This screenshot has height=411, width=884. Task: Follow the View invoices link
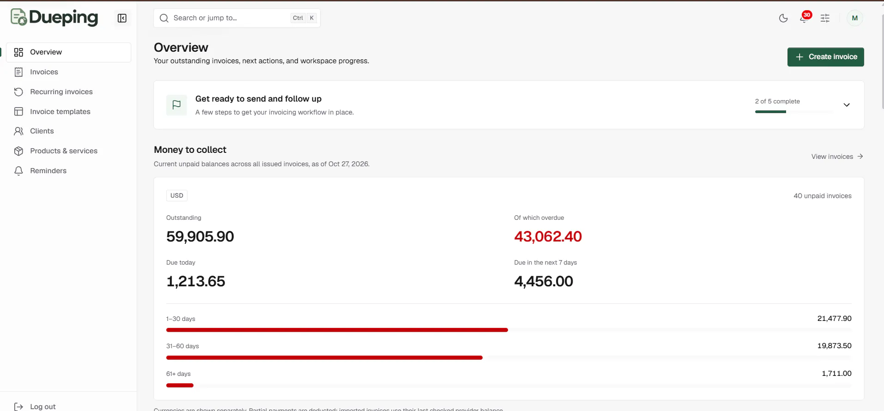[837, 157]
